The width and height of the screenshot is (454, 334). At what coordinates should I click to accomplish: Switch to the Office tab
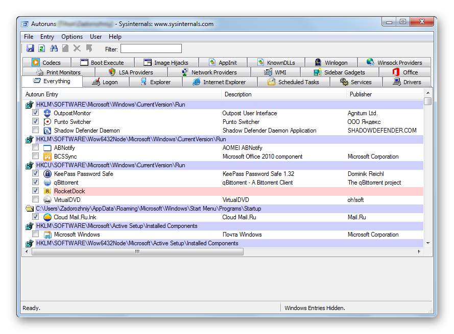coord(405,72)
